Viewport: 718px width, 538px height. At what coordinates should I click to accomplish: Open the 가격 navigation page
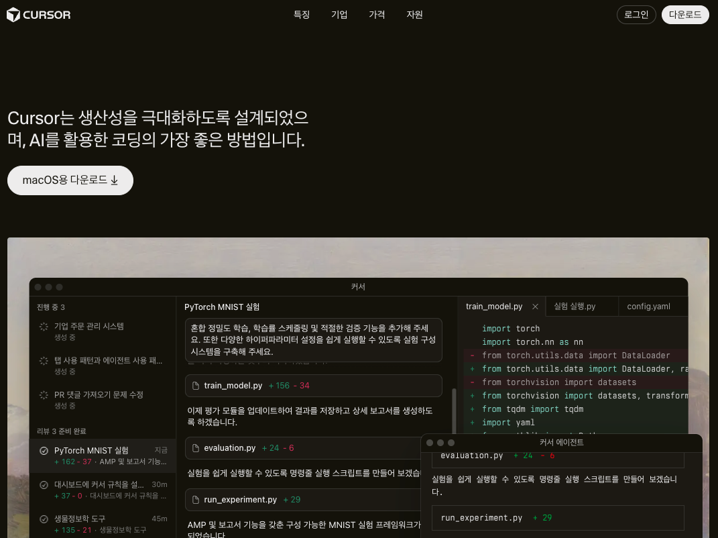(x=377, y=15)
